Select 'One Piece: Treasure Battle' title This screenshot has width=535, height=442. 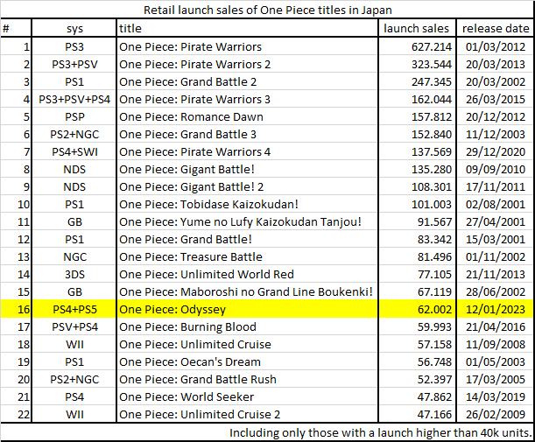click(191, 256)
